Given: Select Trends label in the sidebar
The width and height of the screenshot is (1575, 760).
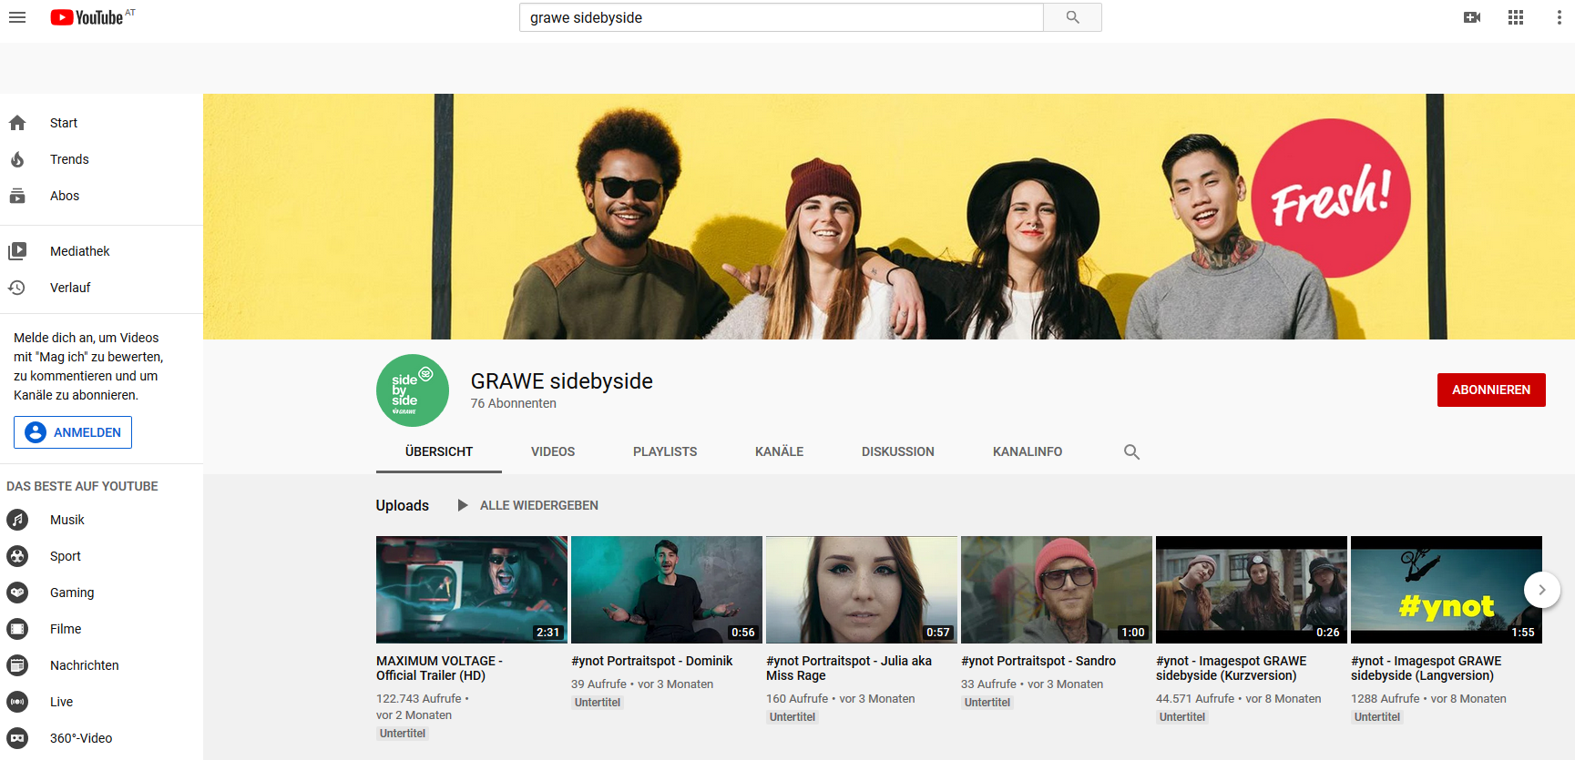Looking at the screenshot, I should pos(69,159).
